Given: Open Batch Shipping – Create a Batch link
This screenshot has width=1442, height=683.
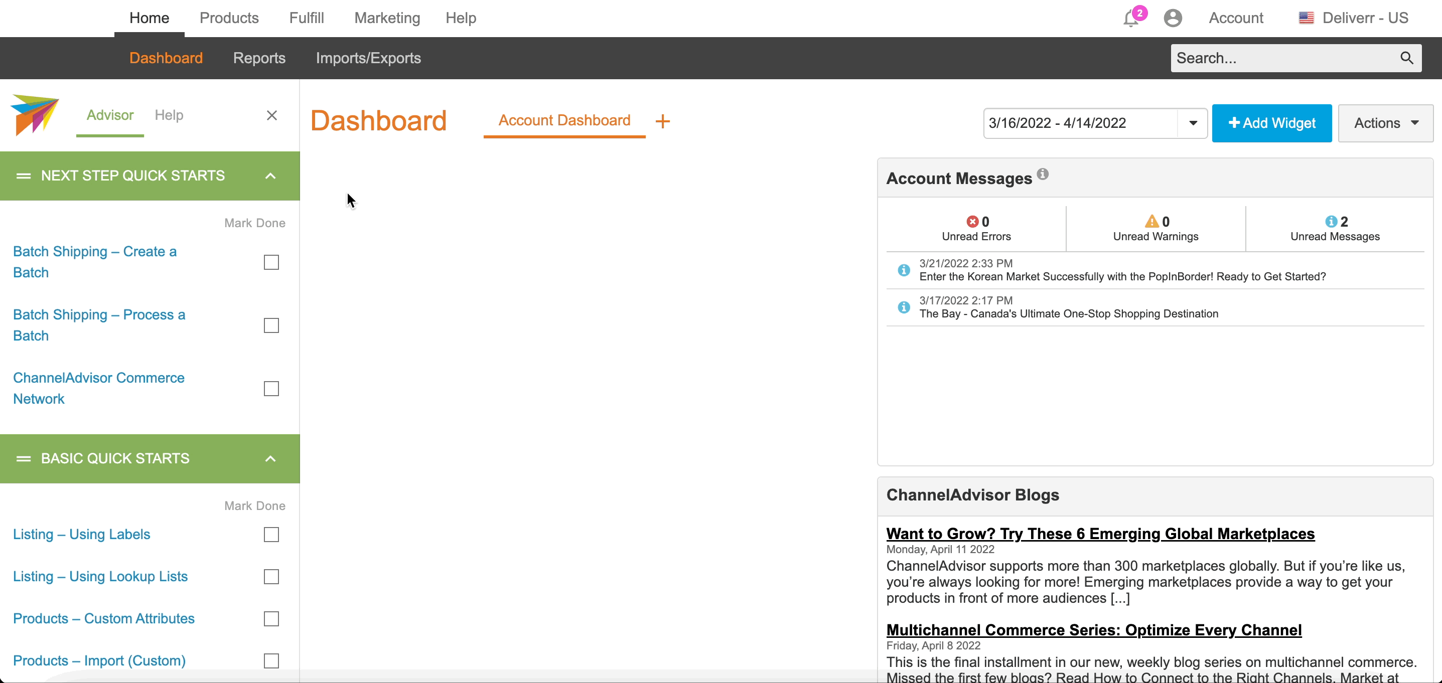Looking at the screenshot, I should click(x=95, y=262).
